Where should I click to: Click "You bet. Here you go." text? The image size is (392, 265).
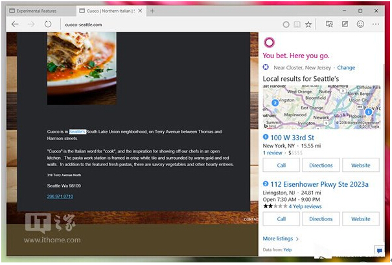point(295,56)
